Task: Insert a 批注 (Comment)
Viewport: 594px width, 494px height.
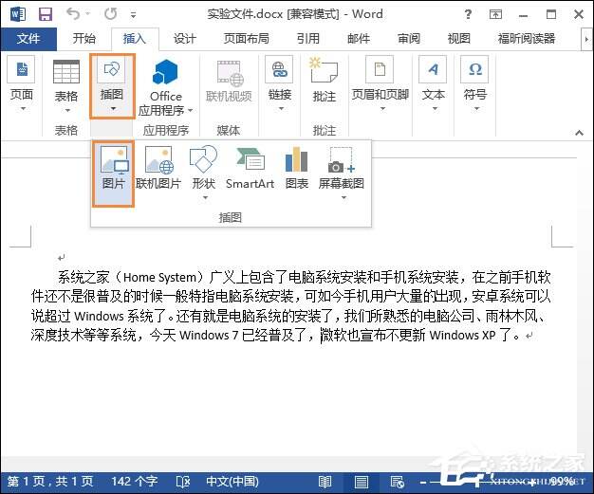Action: click(325, 80)
